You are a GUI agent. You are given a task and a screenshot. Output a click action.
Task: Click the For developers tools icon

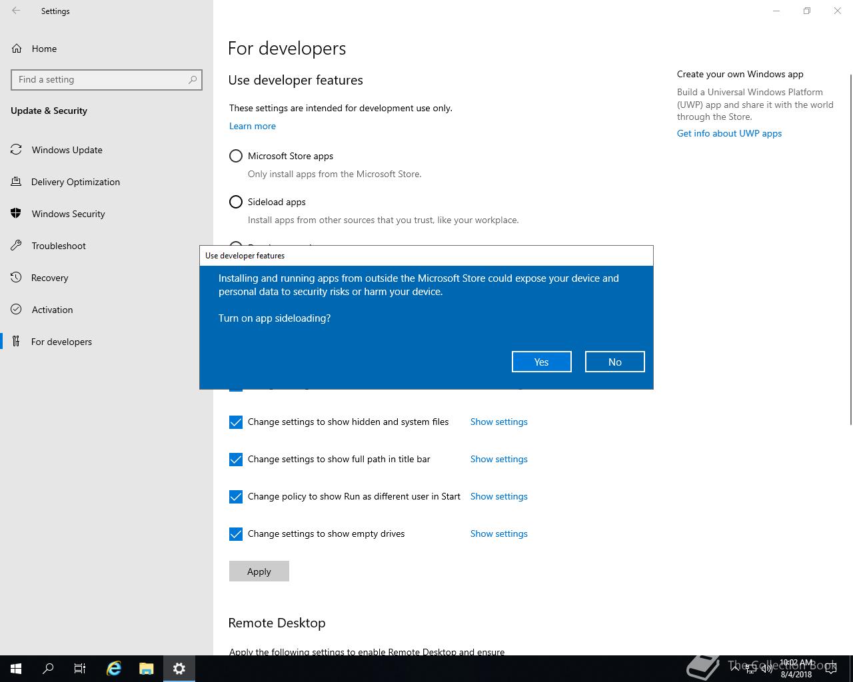click(17, 342)
